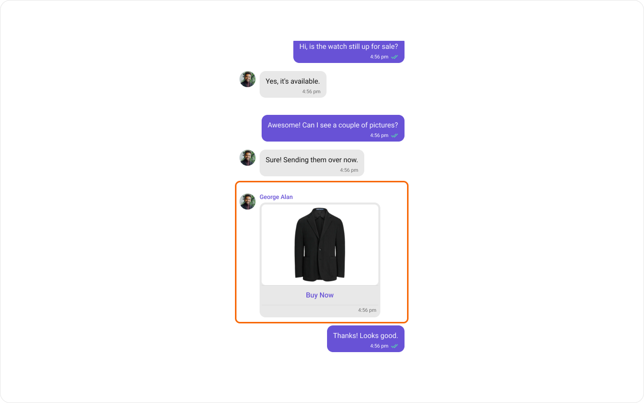Image resolution: width=644 pixels, height=403 pixels.
Task: Click timestamp in "Hi, is the watch" bubble
Action: pos(379,57)
